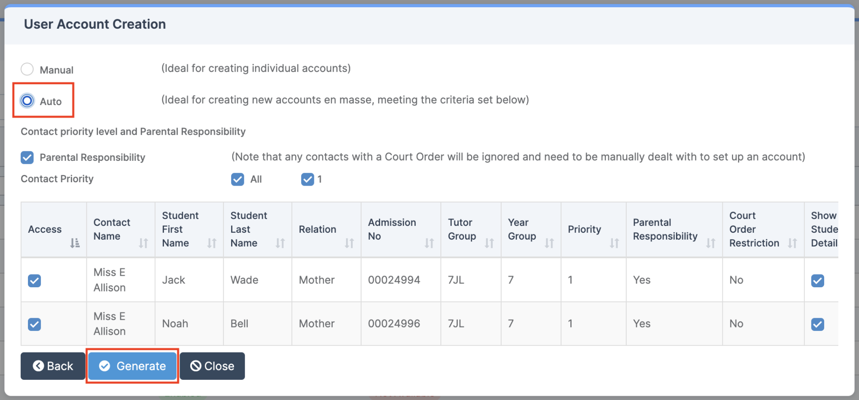Sort by Tutor Group sort icon
859x400 pixels.
[x=489, y=243]
